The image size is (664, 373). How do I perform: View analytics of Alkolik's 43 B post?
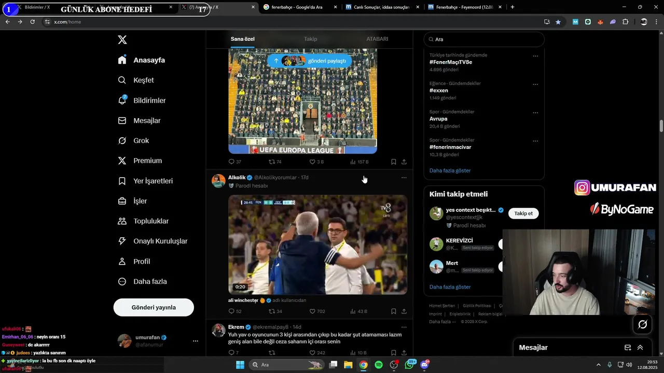coord(358,311)
